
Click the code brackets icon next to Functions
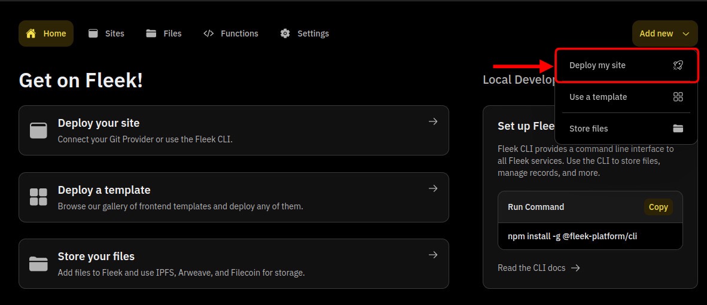coord(208,33)
